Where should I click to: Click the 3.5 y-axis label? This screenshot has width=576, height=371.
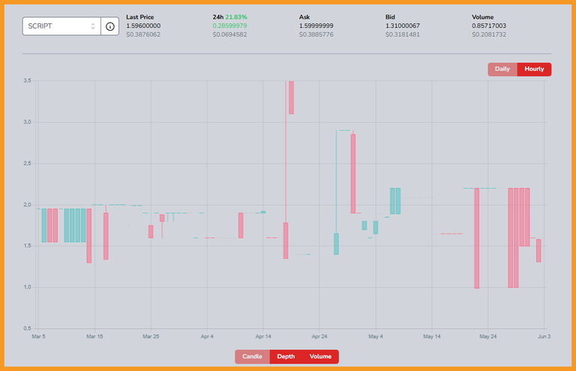(27, 80)
